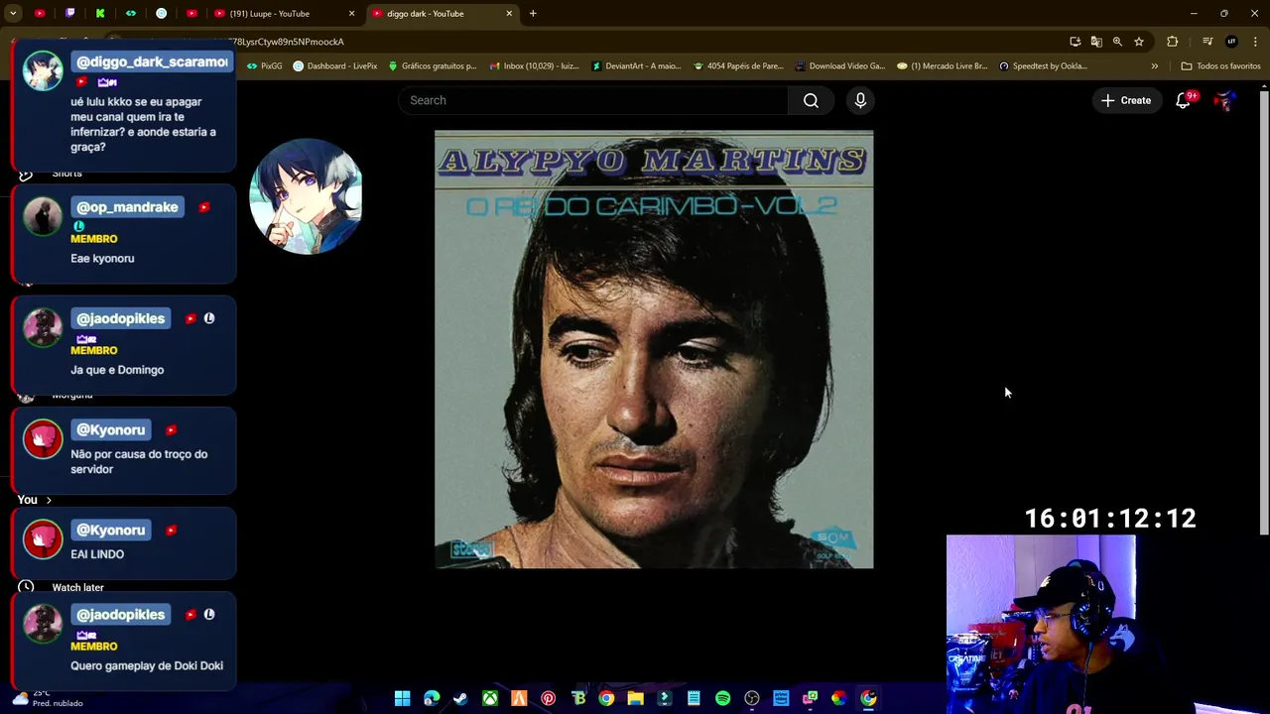Click the YouTube Search input field
Image resolution: width=1270 pixels, height=714 pixels.
point(593,100)
